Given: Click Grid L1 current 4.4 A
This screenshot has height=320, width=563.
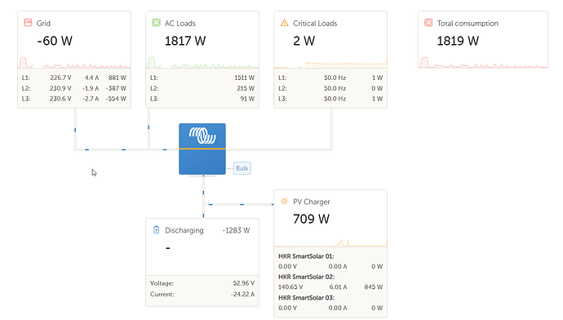Looking at the screenshot, I should [x=91, y=78].
